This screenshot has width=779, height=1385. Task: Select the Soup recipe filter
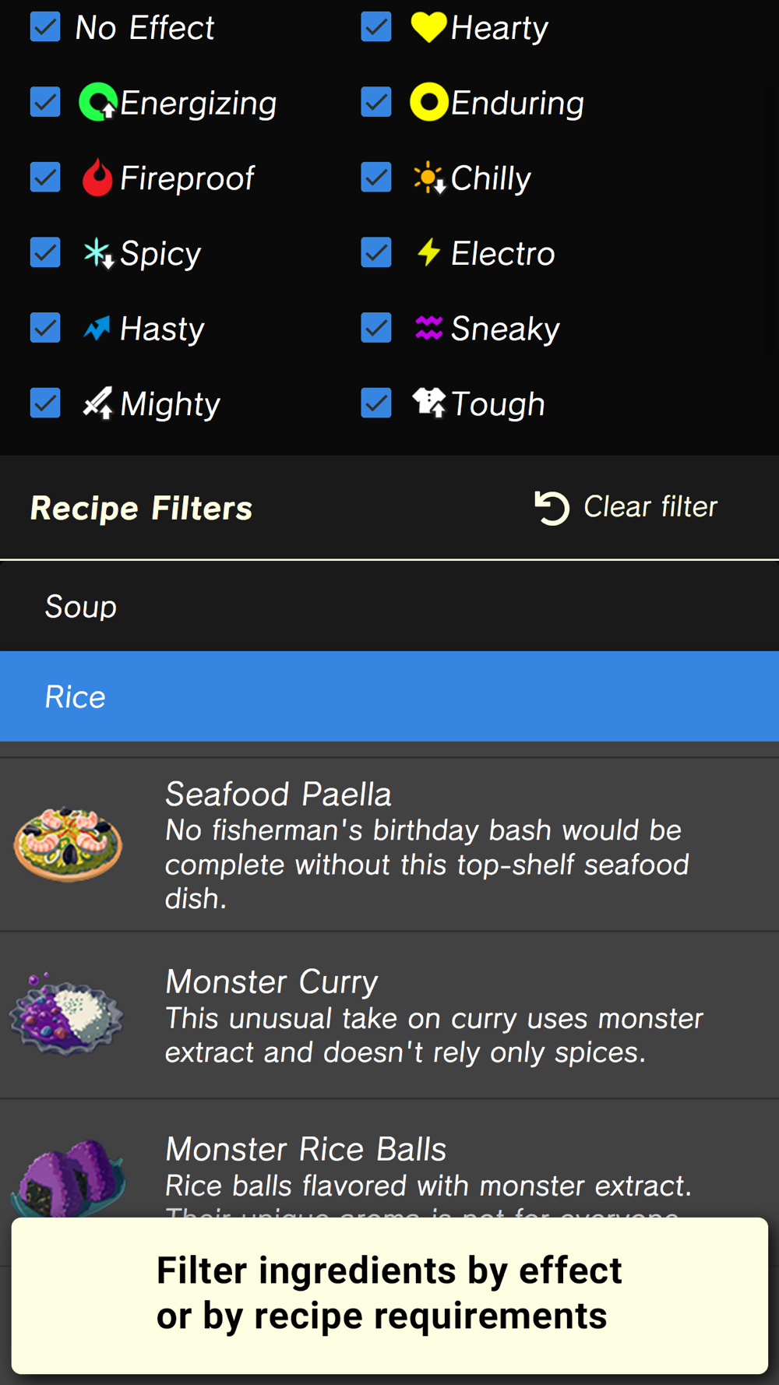coord(389,606)
